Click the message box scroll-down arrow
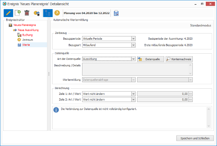This screenshot has width=217, height=146. click(x=209, y=126)
